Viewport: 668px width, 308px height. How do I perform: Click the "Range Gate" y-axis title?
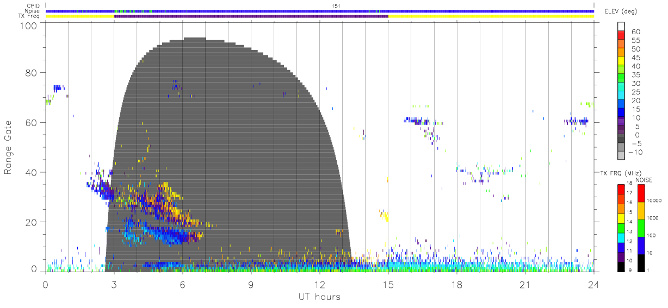[x=9, y=148]
